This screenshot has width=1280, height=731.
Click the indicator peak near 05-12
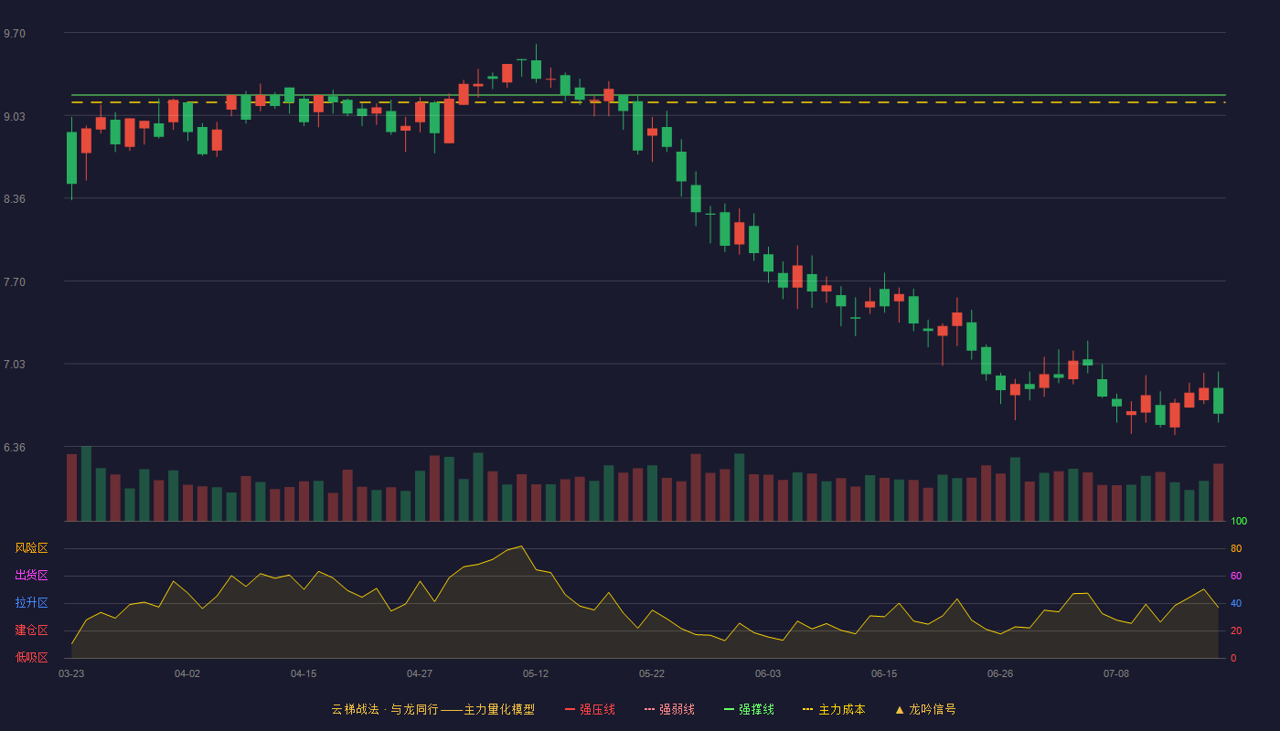pos(521,546)
